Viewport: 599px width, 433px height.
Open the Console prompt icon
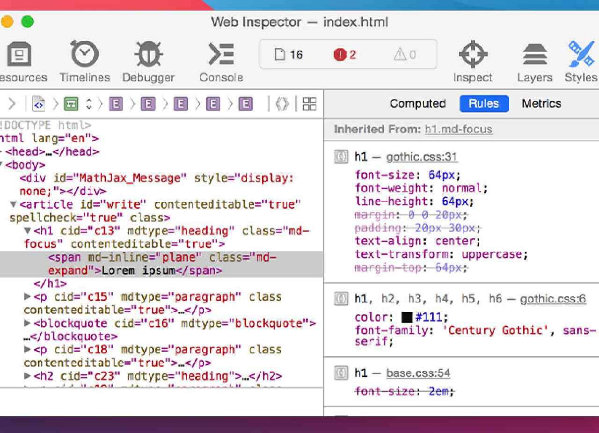[x=221, y=54]
